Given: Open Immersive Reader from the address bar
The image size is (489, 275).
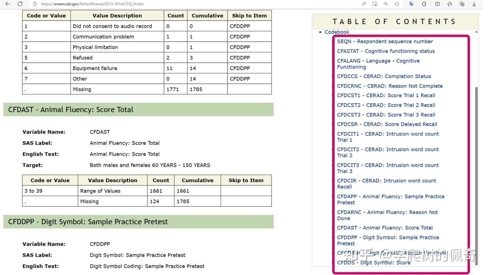Looking at the screenshot, I should 375,4.
